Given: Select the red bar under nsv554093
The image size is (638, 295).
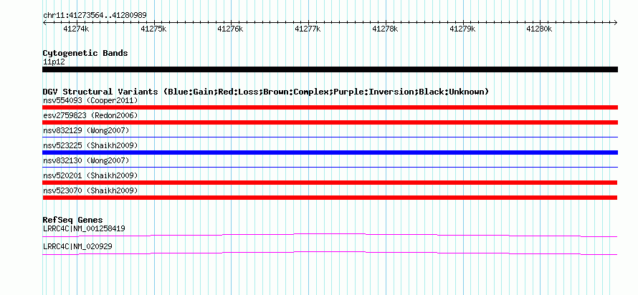Looking at the screenshot, I should [x=330, y=107].
